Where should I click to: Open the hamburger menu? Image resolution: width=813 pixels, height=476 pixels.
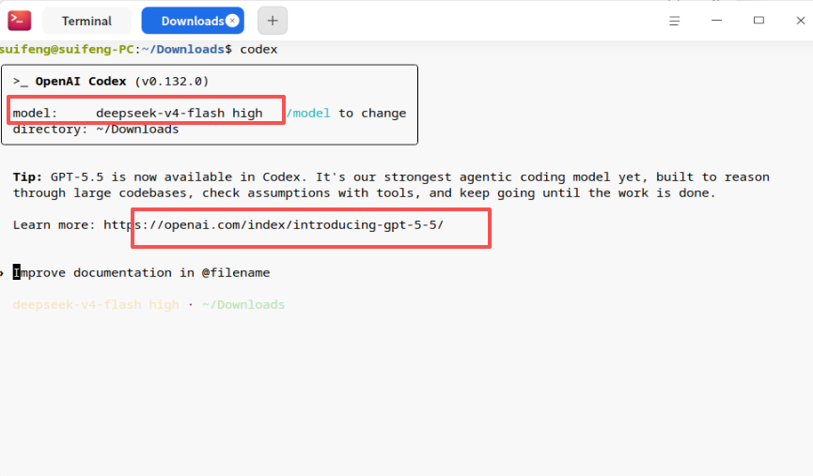click(674, 21)
